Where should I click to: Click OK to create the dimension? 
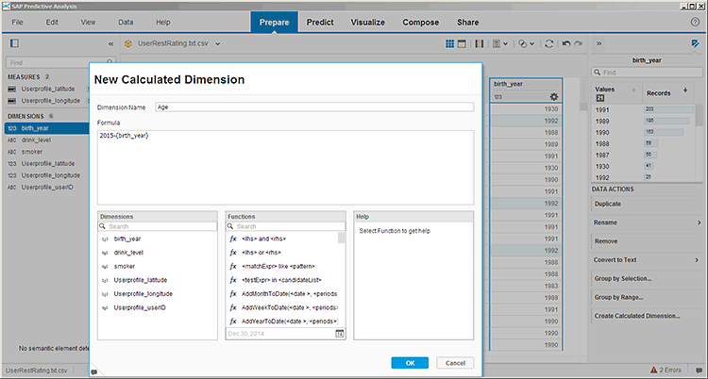coord(410,363)
